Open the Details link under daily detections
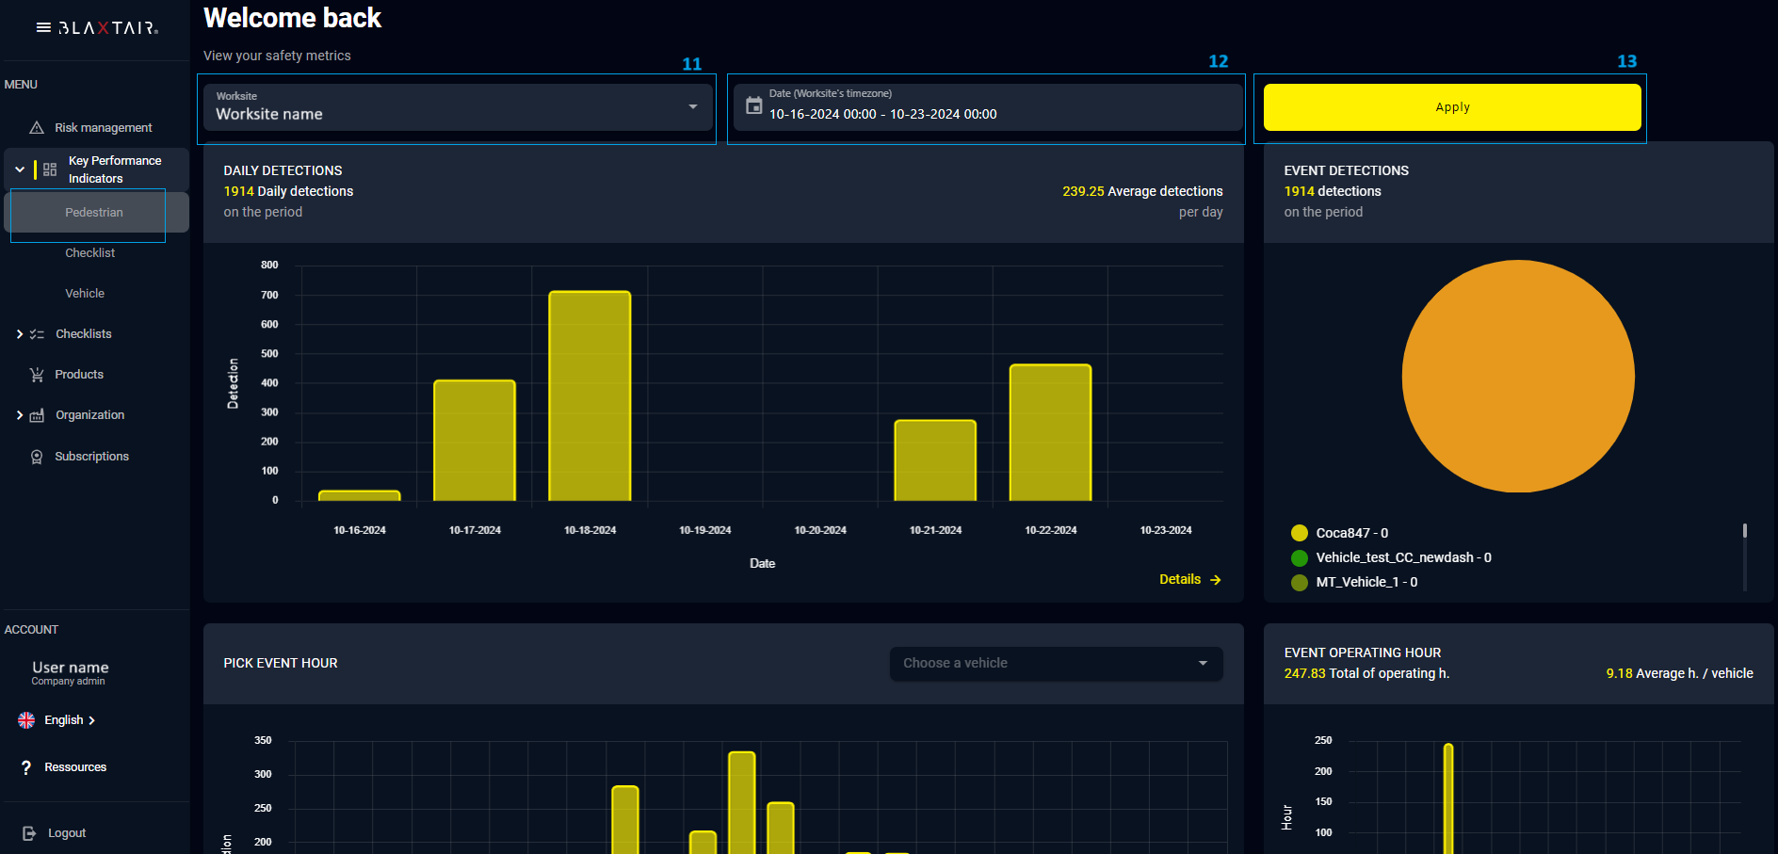Viewport: 1778px width, 854px height. (1188, 579)
